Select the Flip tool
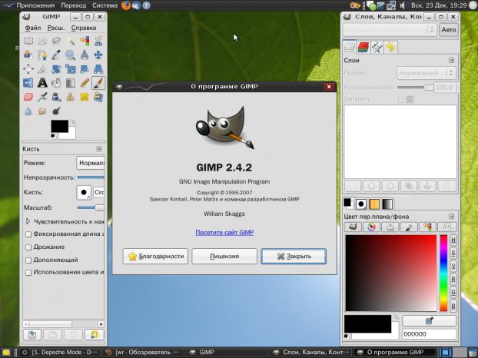Image resolution: width=478 pixels, height=358 pixels. [x=28, y=83]
